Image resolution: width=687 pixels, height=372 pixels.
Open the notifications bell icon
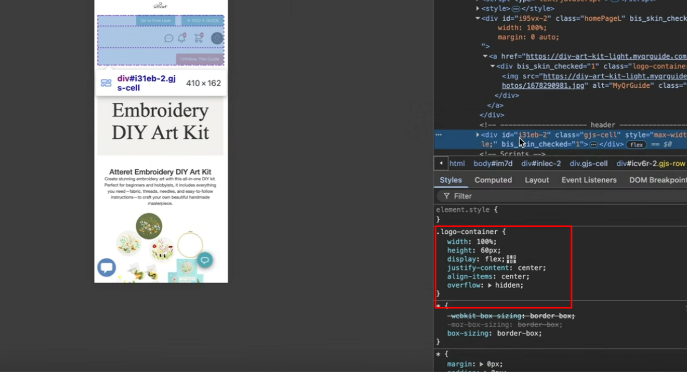point(182,38)
